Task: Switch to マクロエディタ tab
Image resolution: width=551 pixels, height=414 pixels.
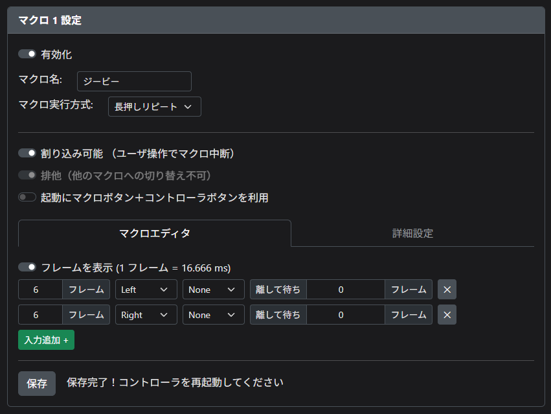Action: point(155,233)
